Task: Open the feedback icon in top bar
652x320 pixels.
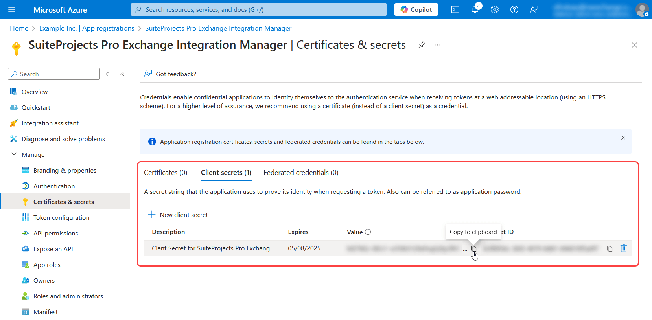Action: click(534, 9)
